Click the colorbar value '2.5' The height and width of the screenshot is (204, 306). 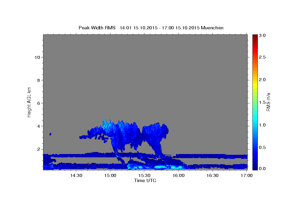click(x=263, y=57)
